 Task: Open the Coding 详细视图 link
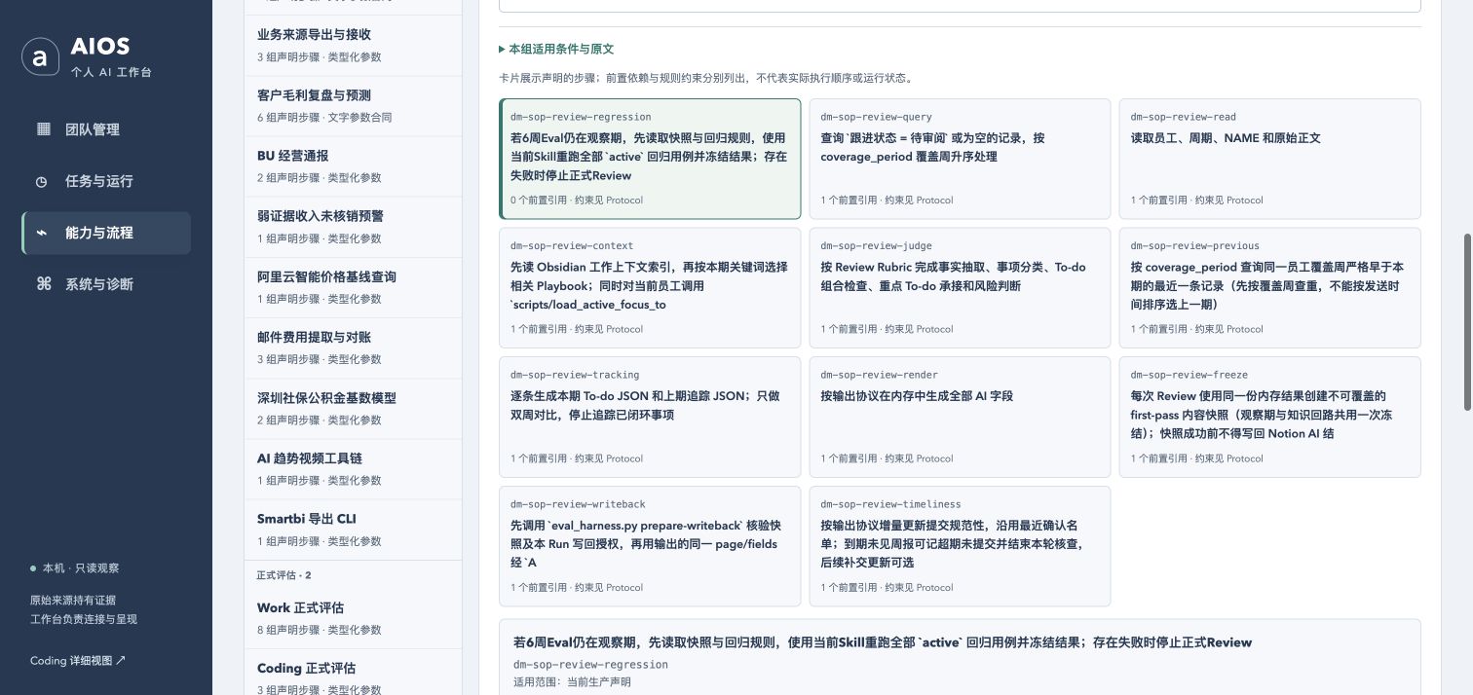(78, 660)
